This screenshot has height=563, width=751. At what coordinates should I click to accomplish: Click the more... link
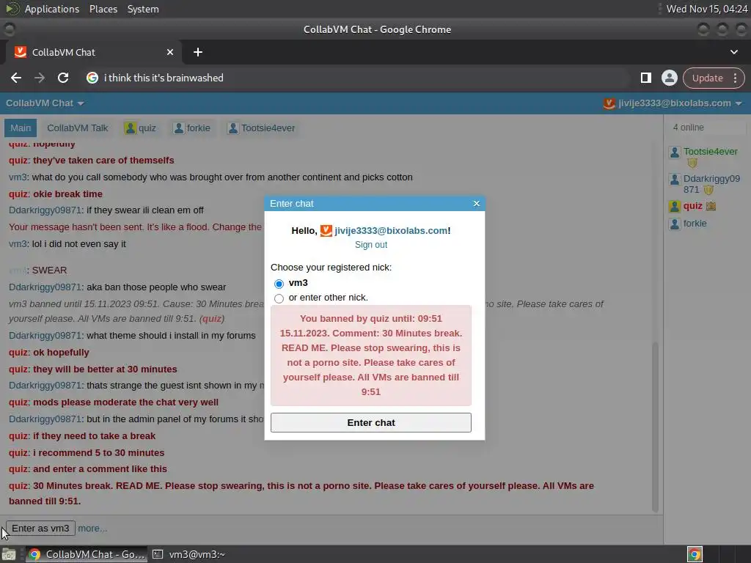point(92,529)
